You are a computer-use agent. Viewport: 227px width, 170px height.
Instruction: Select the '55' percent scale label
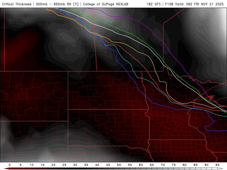130,165
